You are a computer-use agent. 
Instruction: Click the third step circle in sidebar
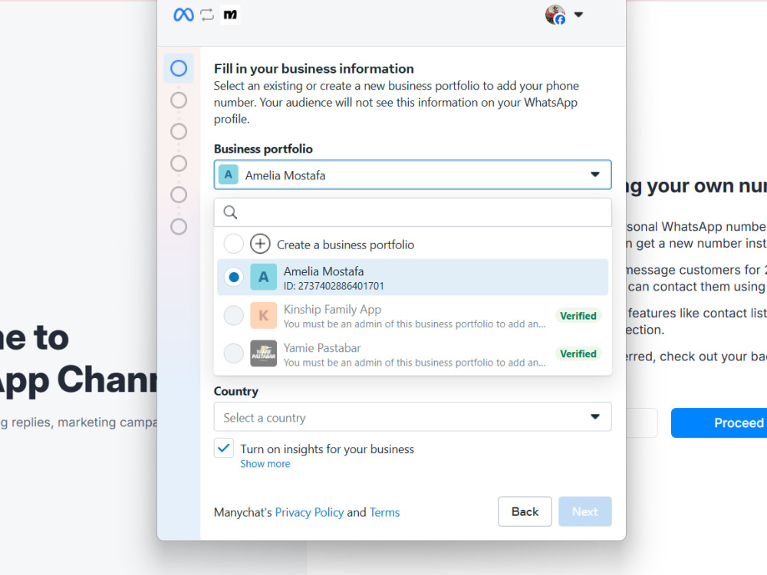coord(179,132)
